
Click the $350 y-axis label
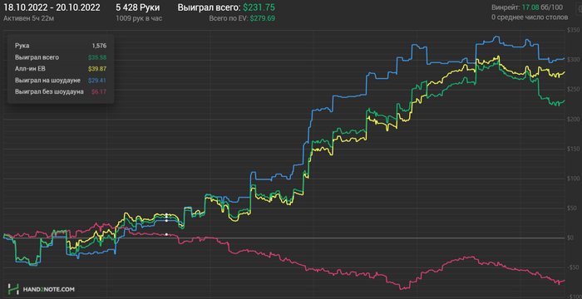[574, 30]
